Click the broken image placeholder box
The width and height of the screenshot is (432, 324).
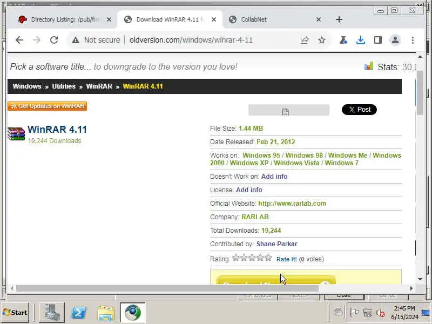click(x=289, y=110)
